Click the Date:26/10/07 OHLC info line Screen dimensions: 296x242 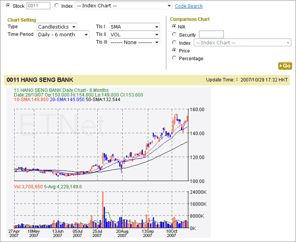[78, 95]
